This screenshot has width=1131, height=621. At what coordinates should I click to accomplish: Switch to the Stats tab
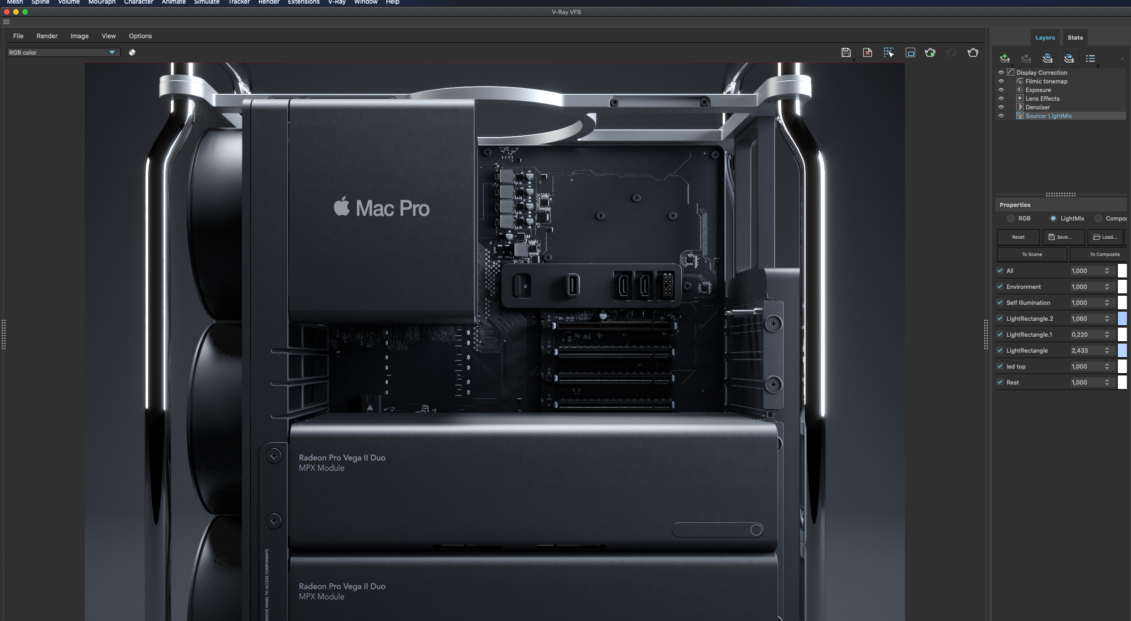pyautogui.click(x=1074, y=38)
